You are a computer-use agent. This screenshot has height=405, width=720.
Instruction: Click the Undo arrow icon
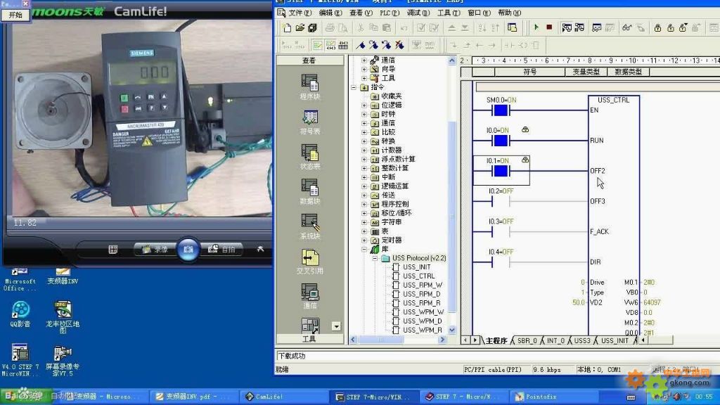[404, 27]
